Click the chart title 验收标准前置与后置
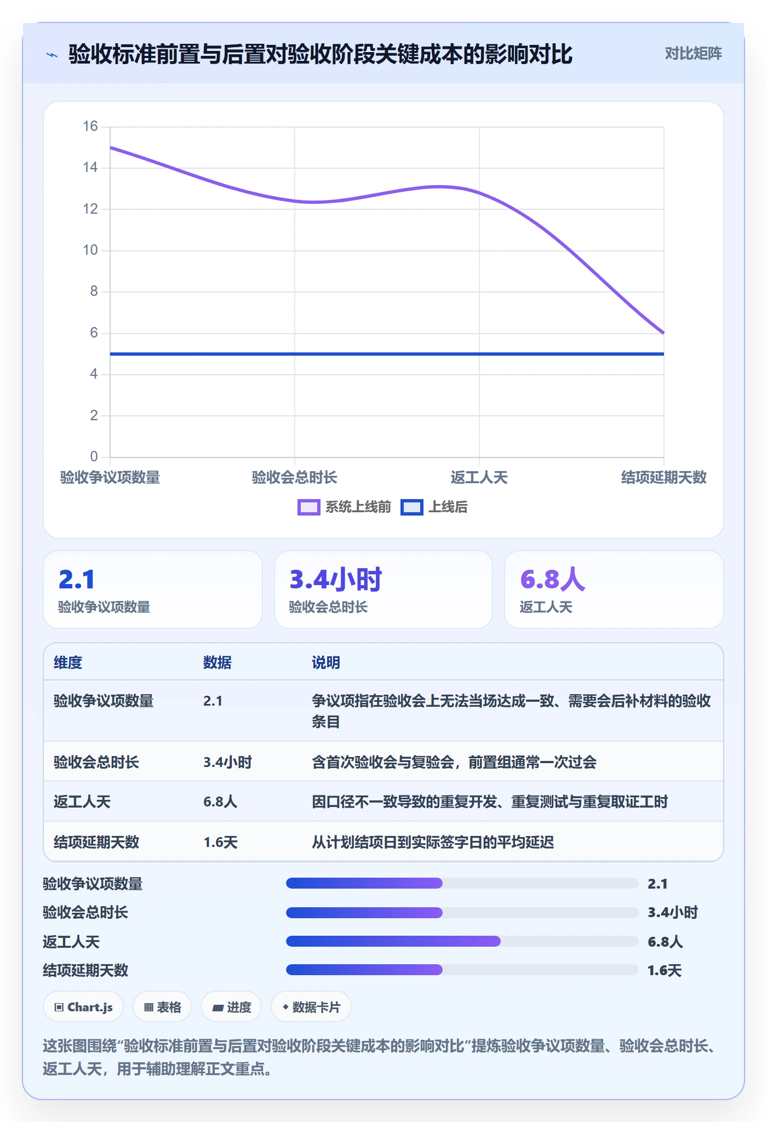767x1122 pixels. tap(320, 54)
